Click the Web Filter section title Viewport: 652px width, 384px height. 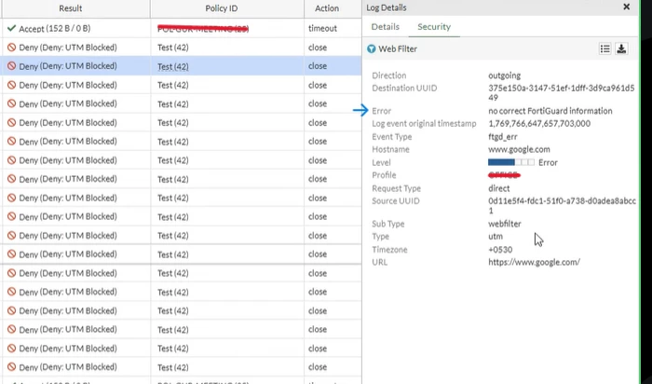398,49
